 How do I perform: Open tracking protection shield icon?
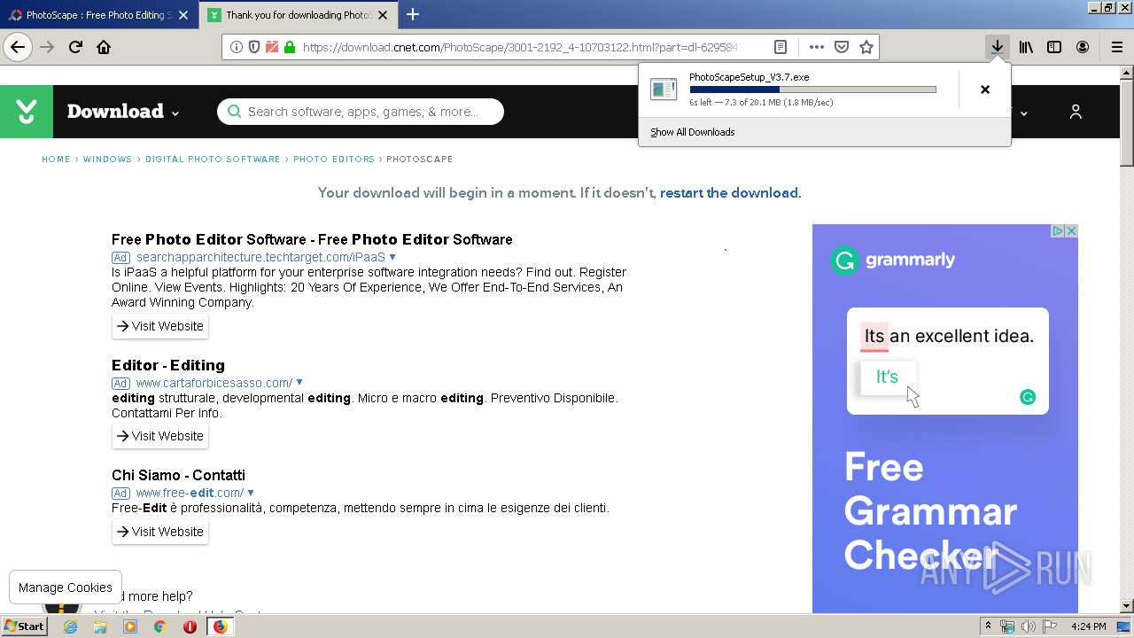click(254, 47)
